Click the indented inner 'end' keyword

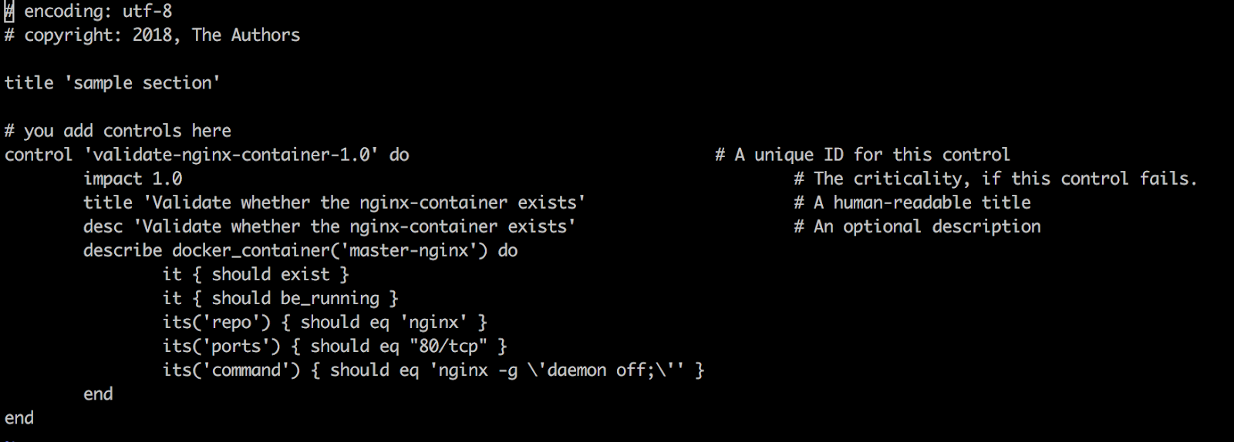(98, 393)
